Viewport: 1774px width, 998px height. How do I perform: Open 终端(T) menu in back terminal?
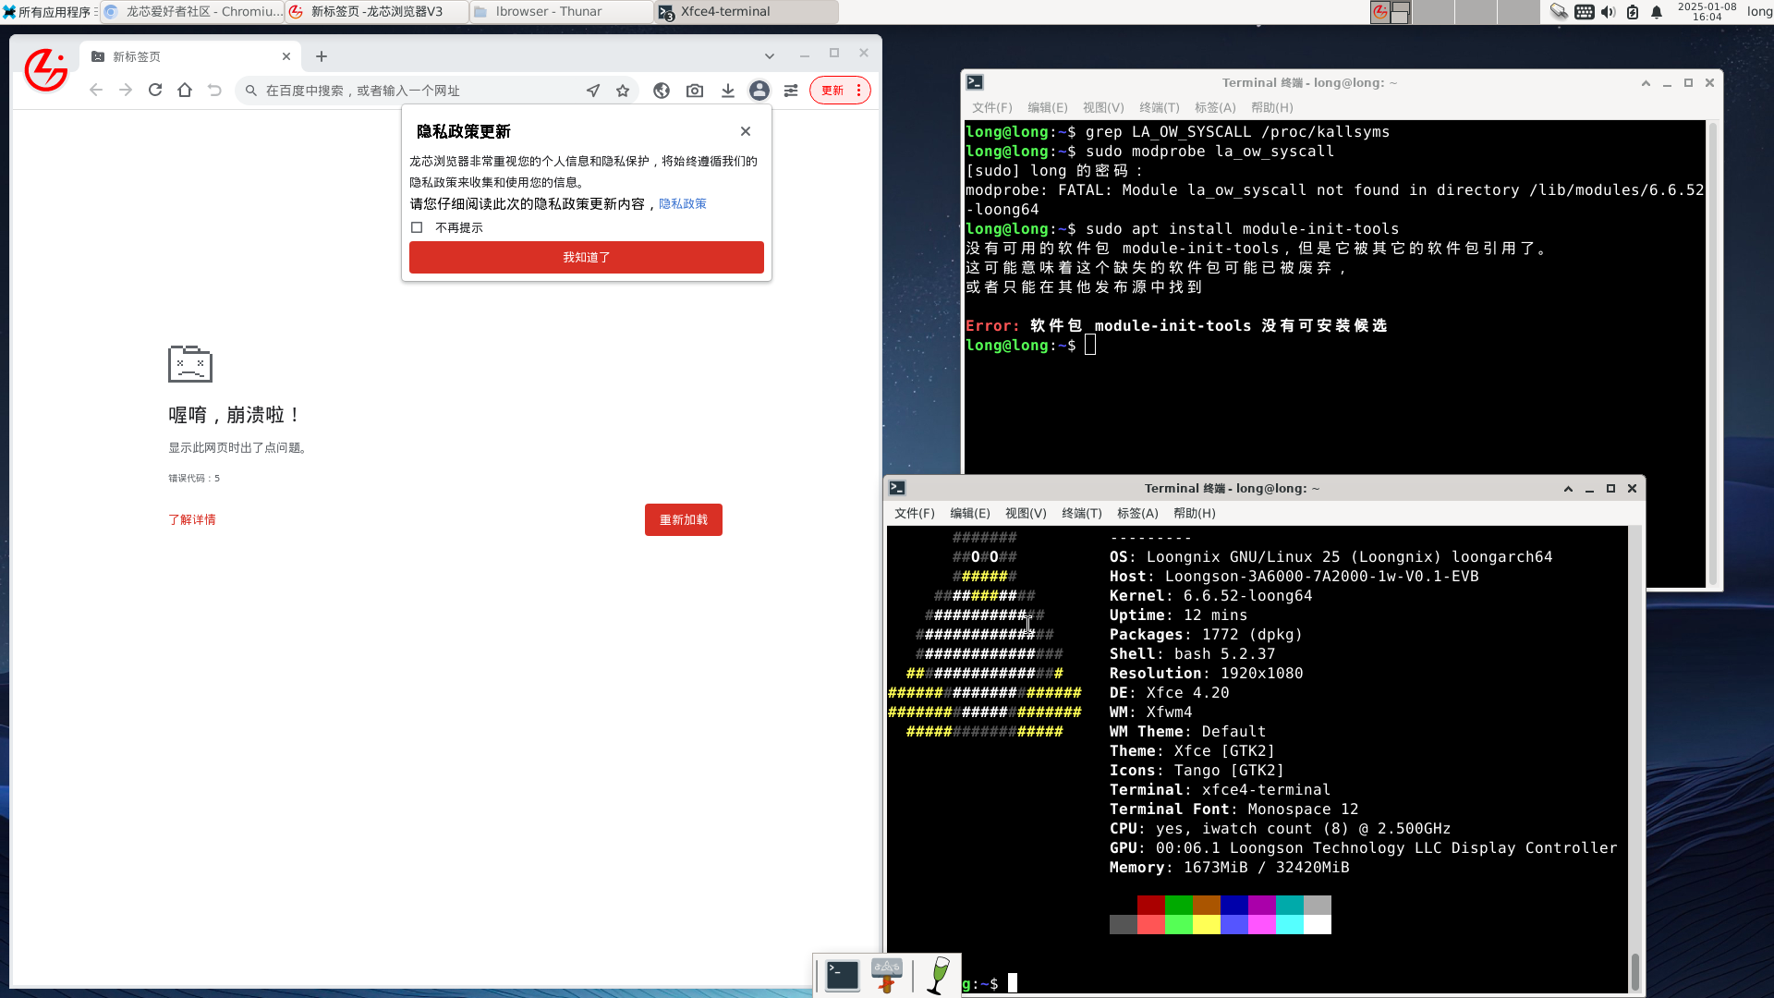click(1159, 107)
